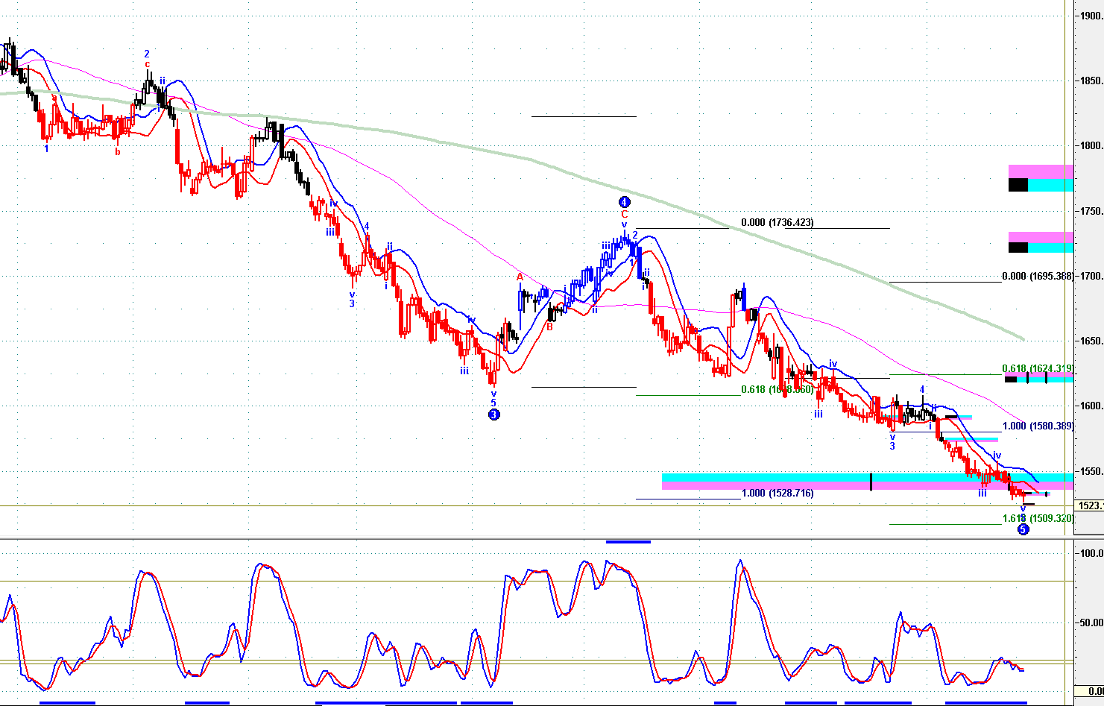The image size is (1104, 706).
Task: Click the '1.000 (1580.389)' Fibonacci label
Action: (x=1038, y=426)
